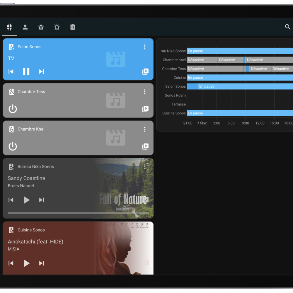Click first Désactivé segment of Chambre Knel
The image size is (293, 293).
pos(202,60)
